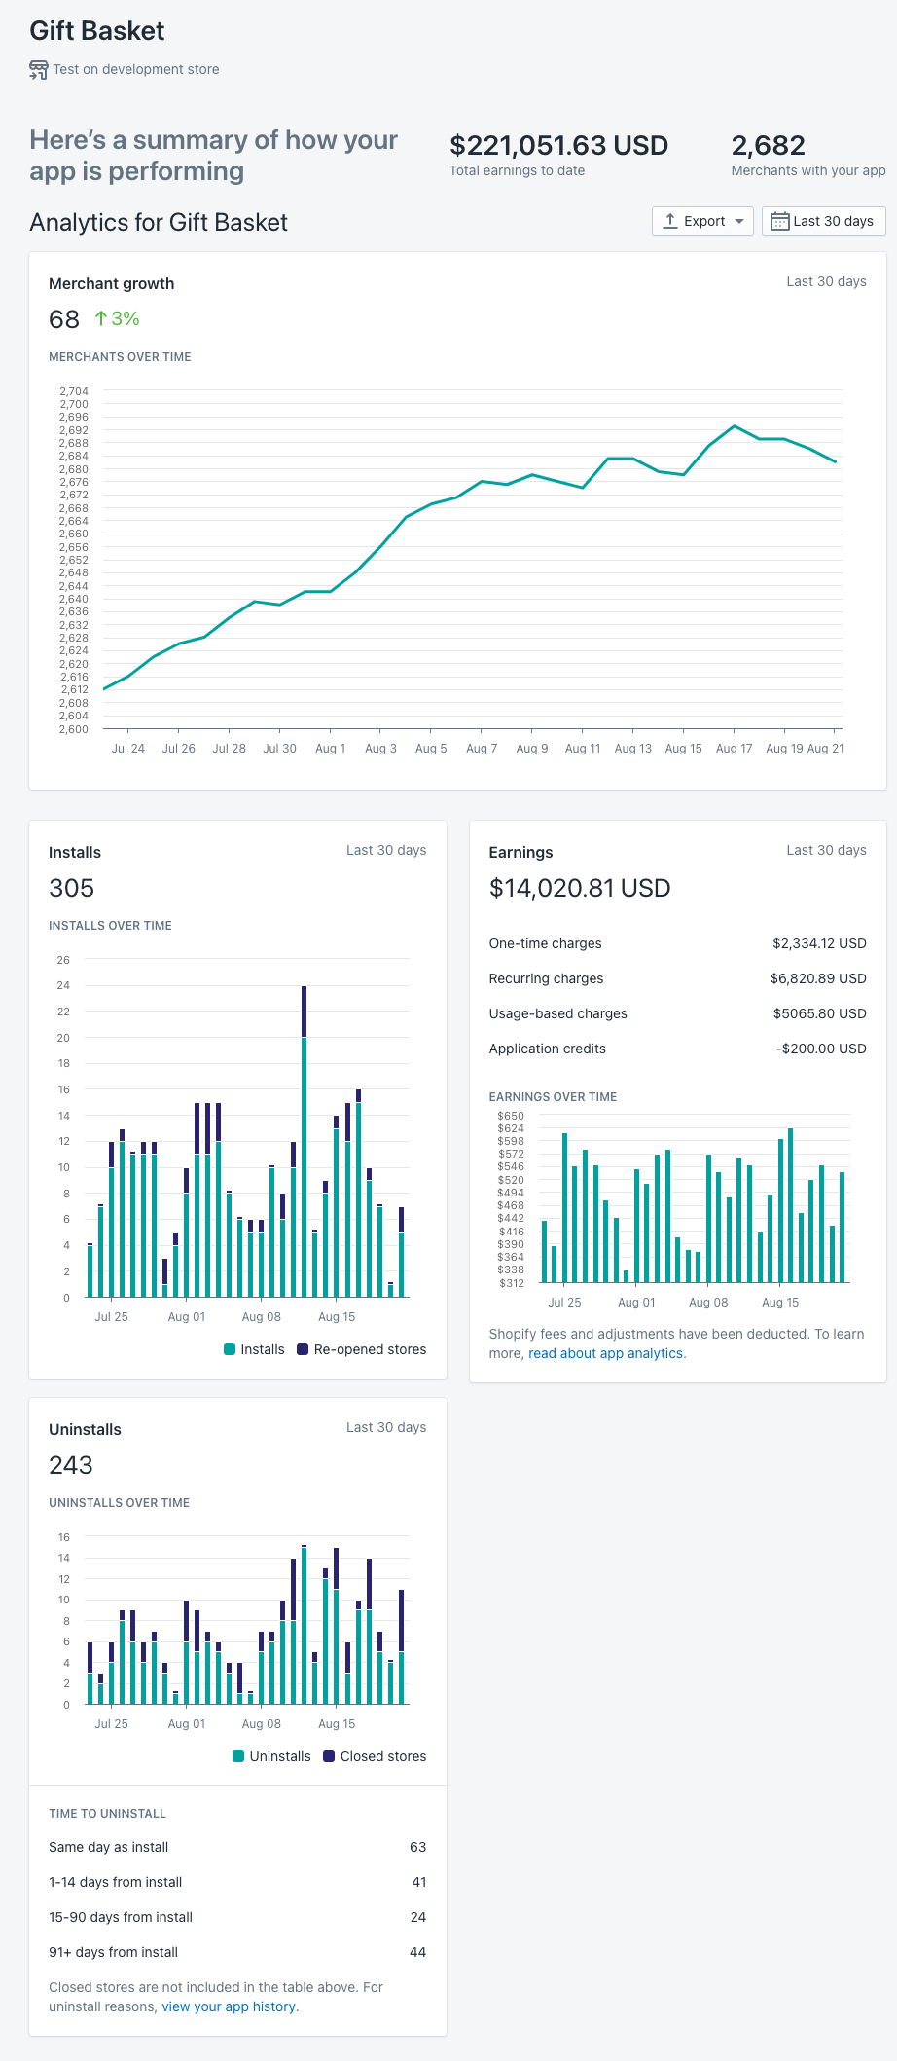Open the view your app history link
This screenshot has width=897, height=2061.
point(230,2006)
